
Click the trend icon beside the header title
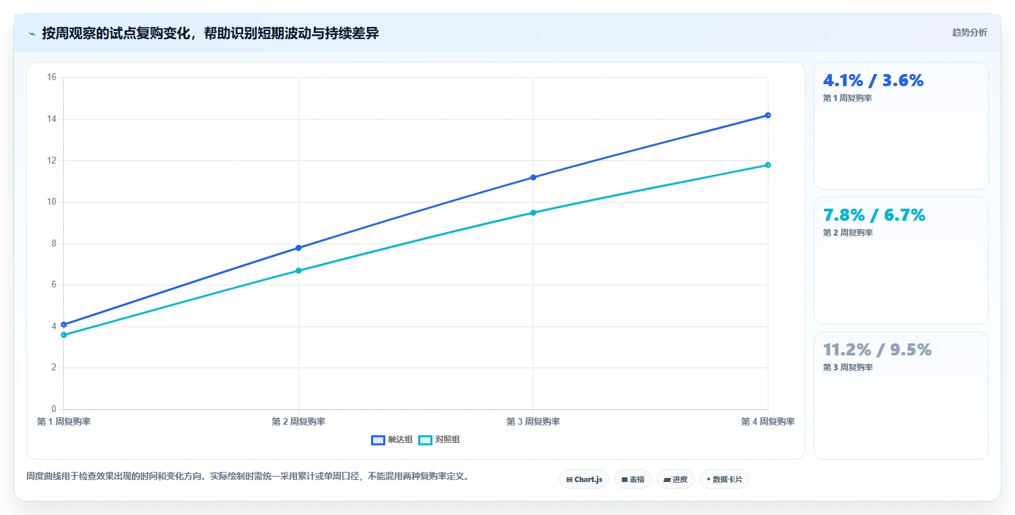(x=32, y=34)
